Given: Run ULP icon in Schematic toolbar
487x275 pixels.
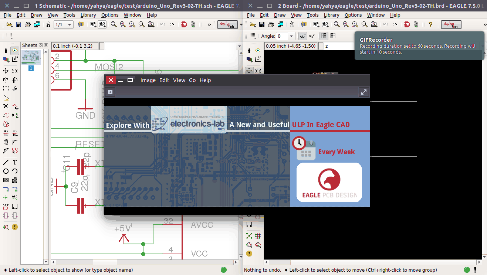Looking at the screenshot, I should pos(102,24).
